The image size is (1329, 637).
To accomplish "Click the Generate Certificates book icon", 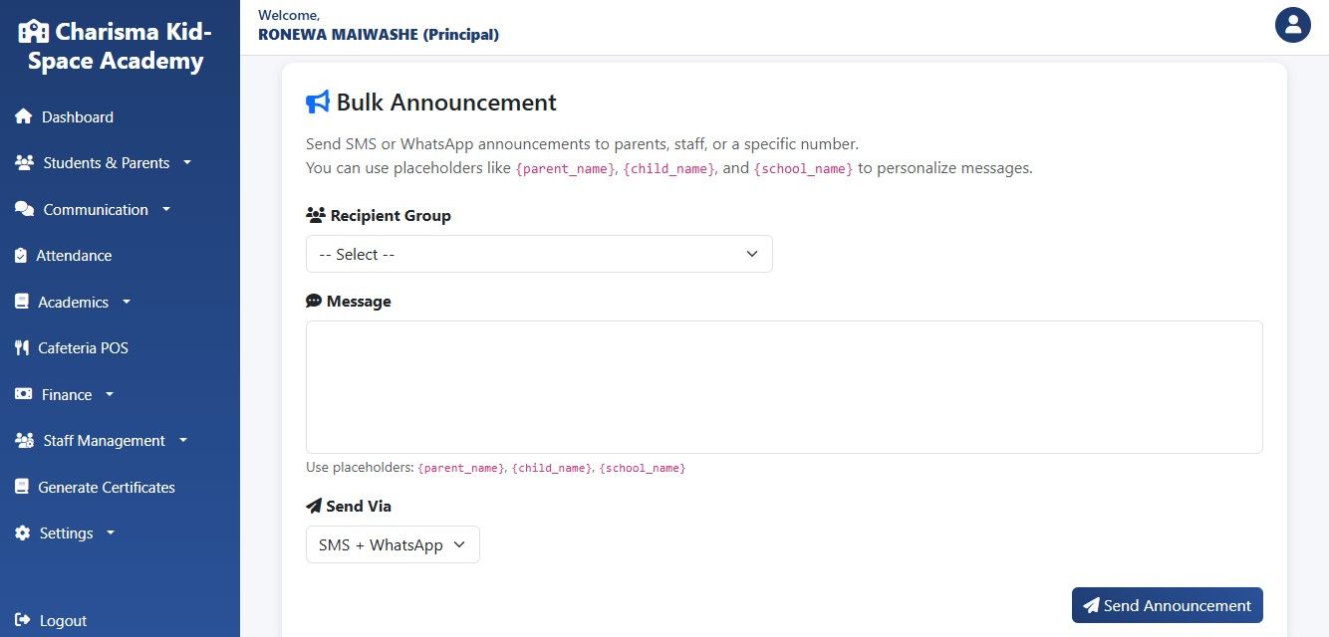I will tap(21, 488).
